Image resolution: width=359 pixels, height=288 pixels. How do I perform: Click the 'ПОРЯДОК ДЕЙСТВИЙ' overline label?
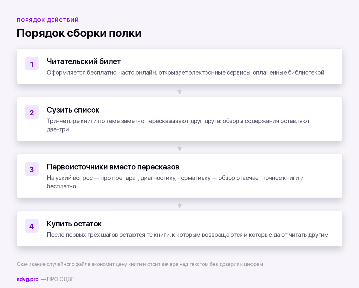point(48,20)
